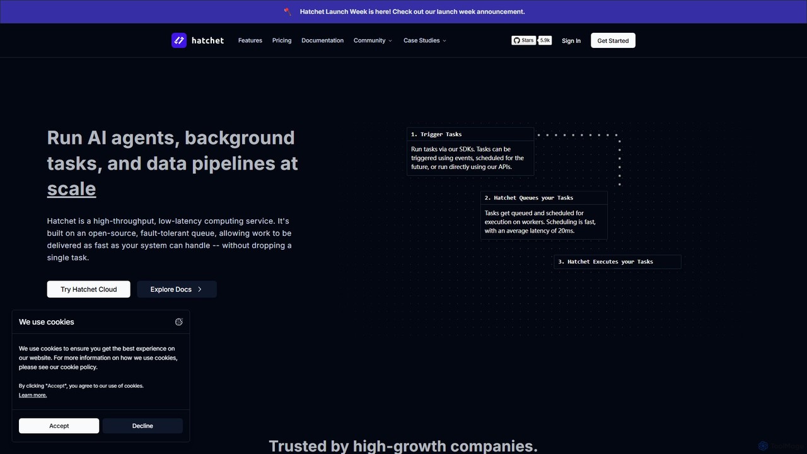This screenshot has width=807, height=454.
Task: Click the 'Hatchet is a high-throughput' paragraph
Action: coord(170,240)
